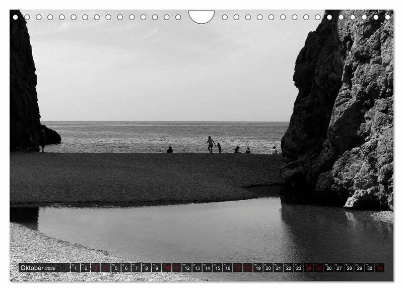Choose date 16 on the calendar row

(x=227, y=268)
